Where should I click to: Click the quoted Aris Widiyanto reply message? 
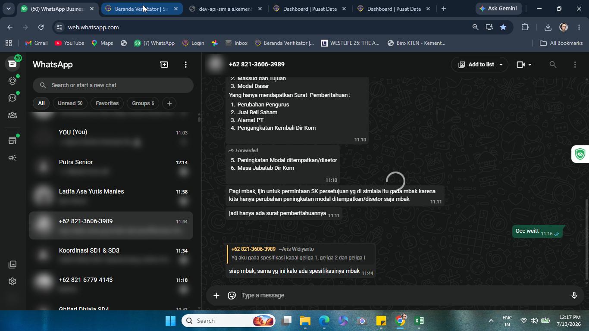click(301, 253)
